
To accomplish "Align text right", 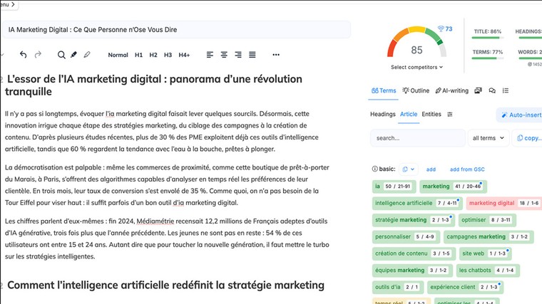I will click(238, 55).
